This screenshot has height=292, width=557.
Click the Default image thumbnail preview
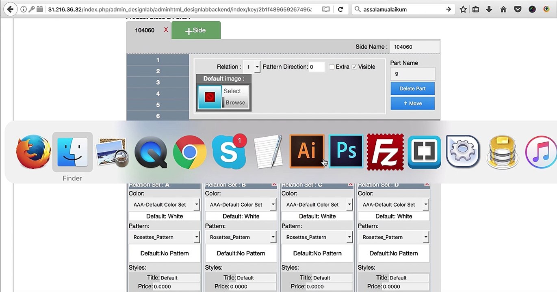click(210, 97)
